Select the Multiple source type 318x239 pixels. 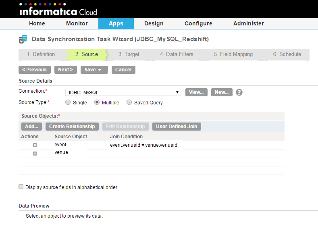point(97,102)
